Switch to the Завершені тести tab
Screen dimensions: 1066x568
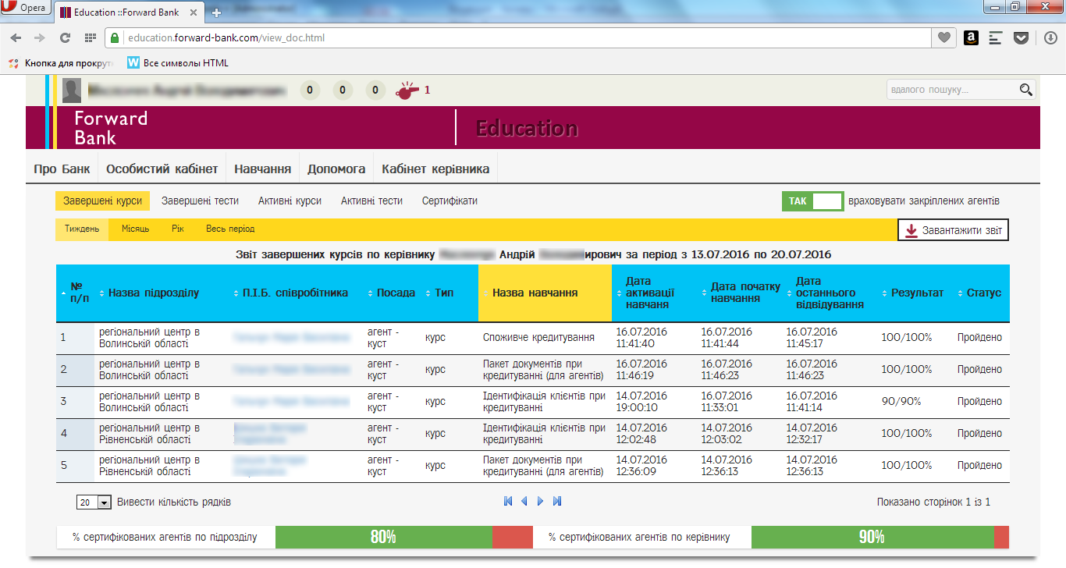coord(200,201)
